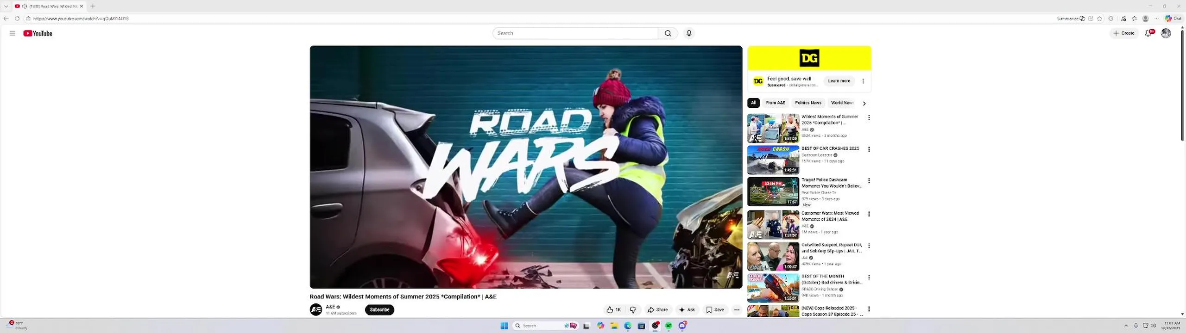Save the video to a playlist
This screenshot has width=1186, height=333.
coord(715,310)
